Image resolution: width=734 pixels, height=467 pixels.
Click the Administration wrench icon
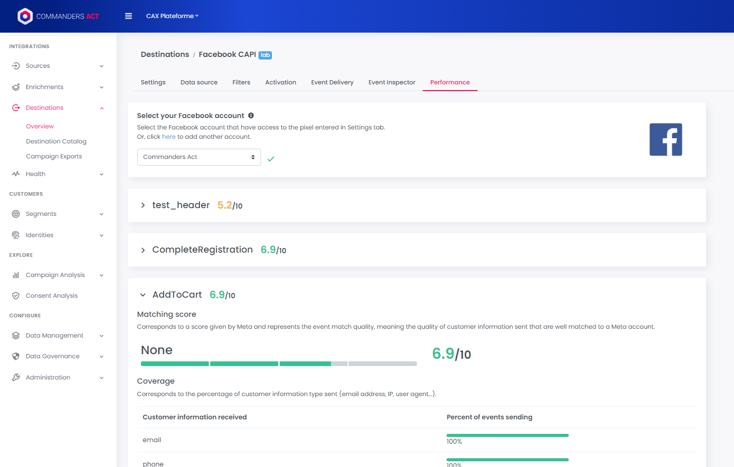(16, 377)
